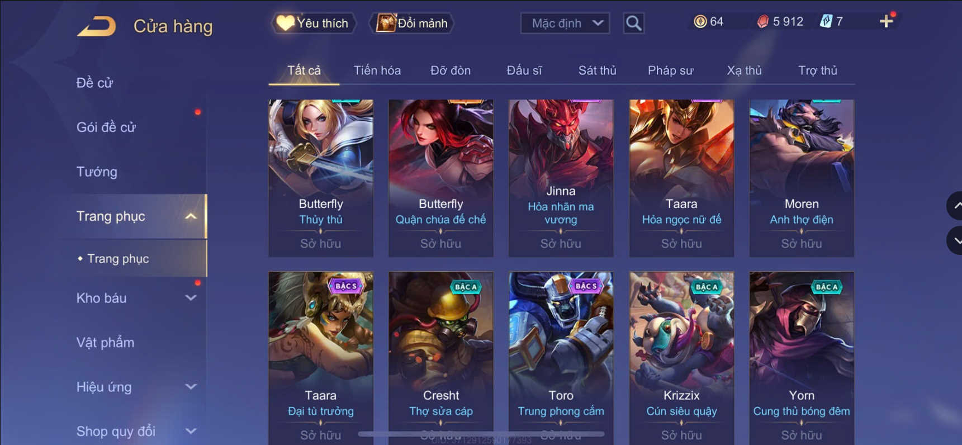Viewport: 962px width, 445px height.
Task: Click the heart icon for Yêu thích
Action: (x=285, y=23)
